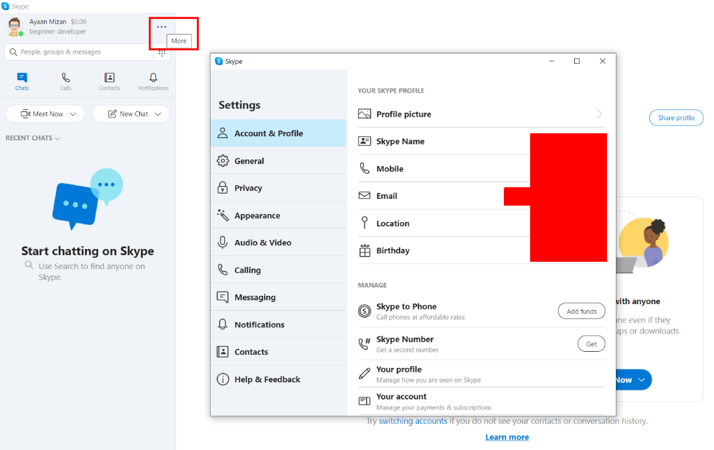This screenshot has width=714, height=450.
Task: Collapse the Recent Chats section
Action: (x=33, y=138)
